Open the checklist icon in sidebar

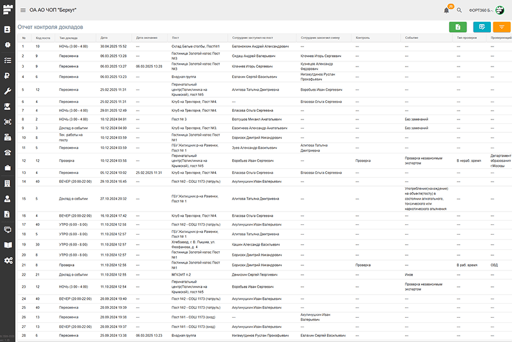pos(8,60)
